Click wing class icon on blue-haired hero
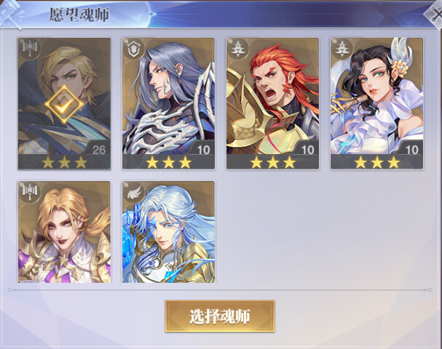The width and height of the screenshot is (442, 349). [x=134, y=193]
